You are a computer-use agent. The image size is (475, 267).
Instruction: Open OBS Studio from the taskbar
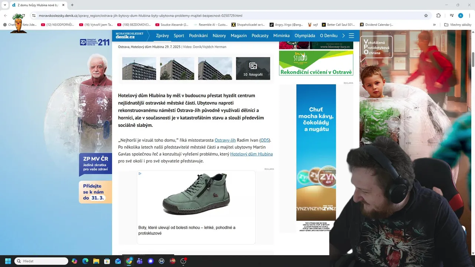183,261
